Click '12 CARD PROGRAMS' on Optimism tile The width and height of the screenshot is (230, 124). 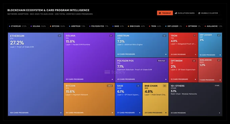click(x=179, y=79)
